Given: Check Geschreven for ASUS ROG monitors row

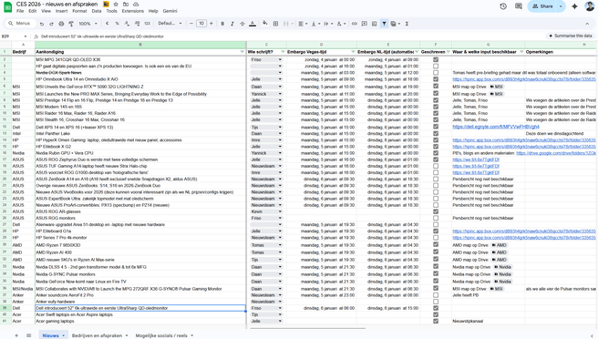Looking at the screenshot, I should (436, 218).
